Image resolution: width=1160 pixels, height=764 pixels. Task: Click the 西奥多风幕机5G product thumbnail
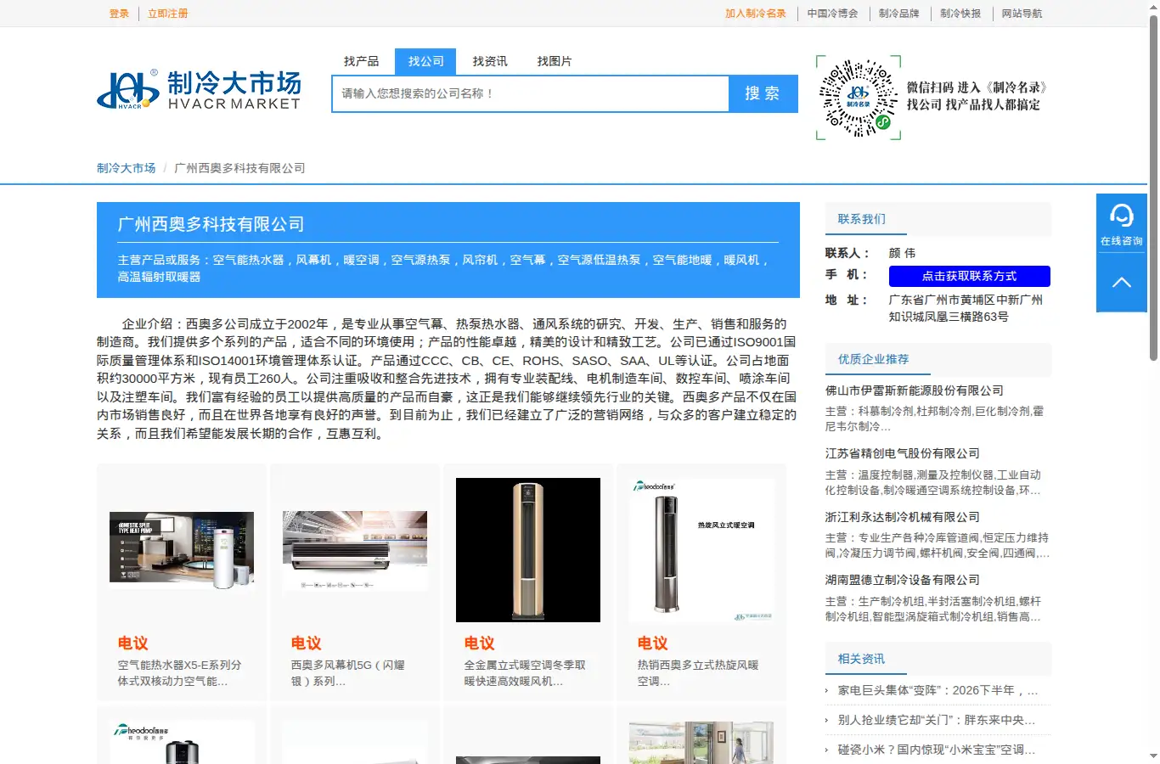coord(355,550)
